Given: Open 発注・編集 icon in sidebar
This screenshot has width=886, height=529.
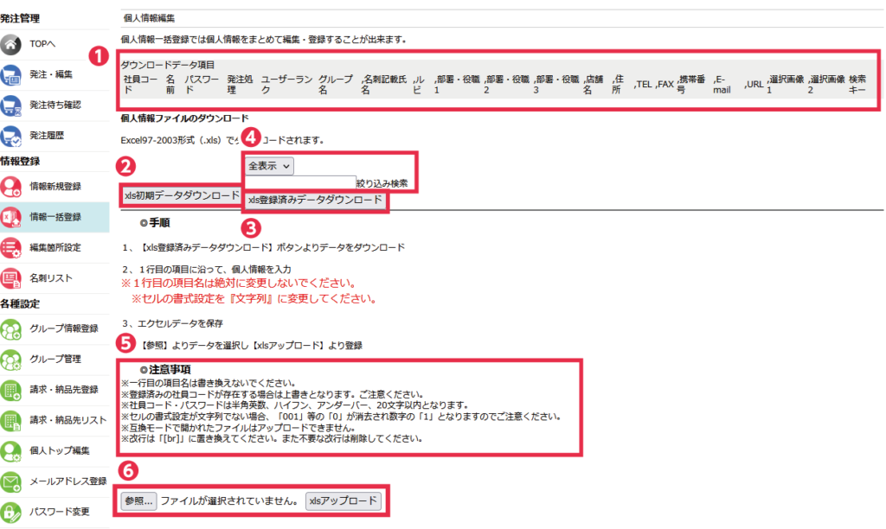Looking at the screenshot, I should [x=12, y=74].
